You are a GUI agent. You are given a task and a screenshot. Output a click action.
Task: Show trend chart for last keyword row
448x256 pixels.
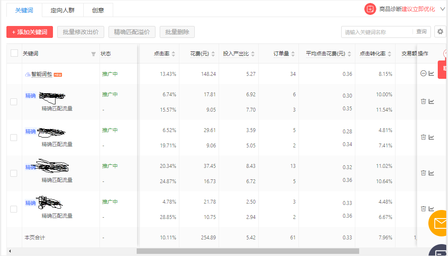click(x=431, y=209)
